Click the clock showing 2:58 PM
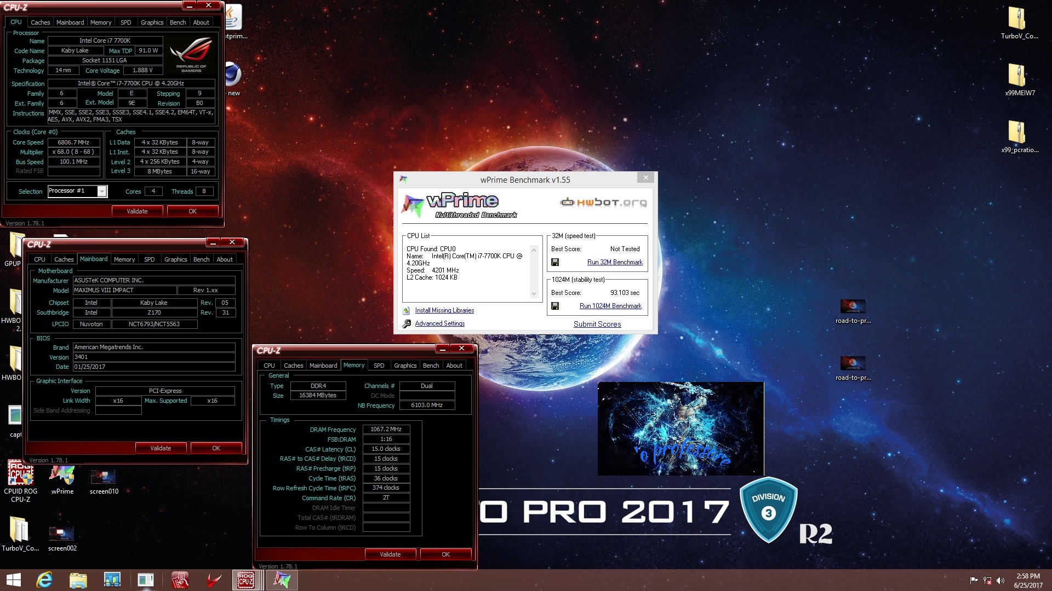The image size is (1052, 591). click(x=1028, y=576)
